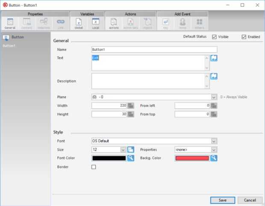
Task: Open the Actions editor icon
Action: pos(114,24)
